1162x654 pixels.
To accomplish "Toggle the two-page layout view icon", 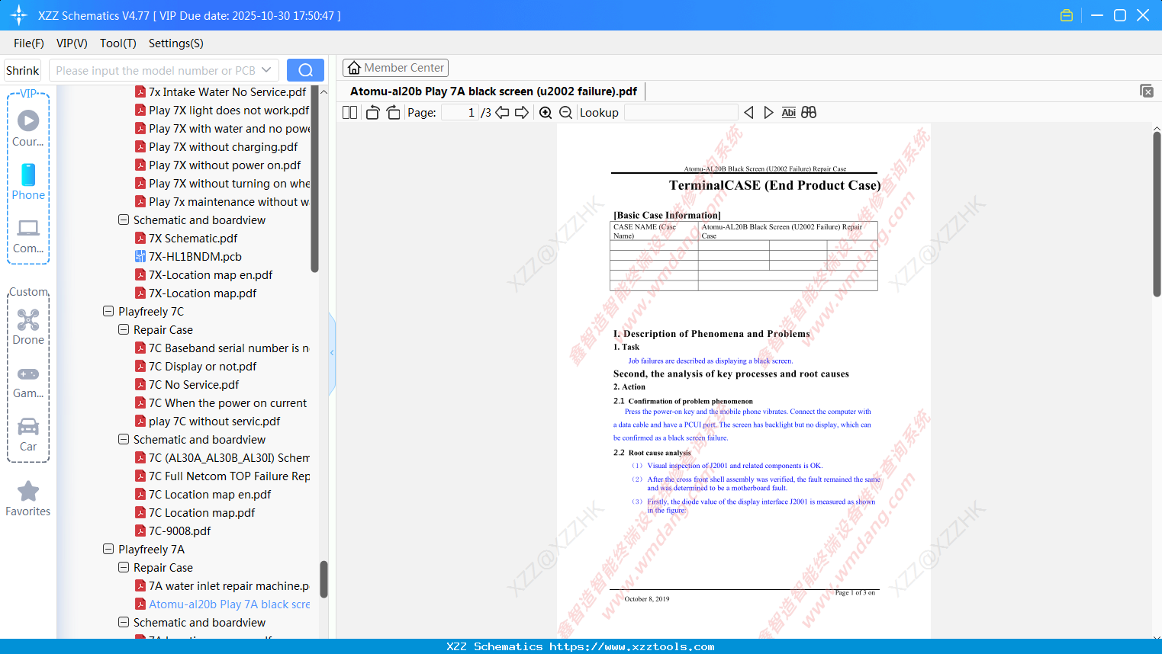I will (x=350, y=113).
